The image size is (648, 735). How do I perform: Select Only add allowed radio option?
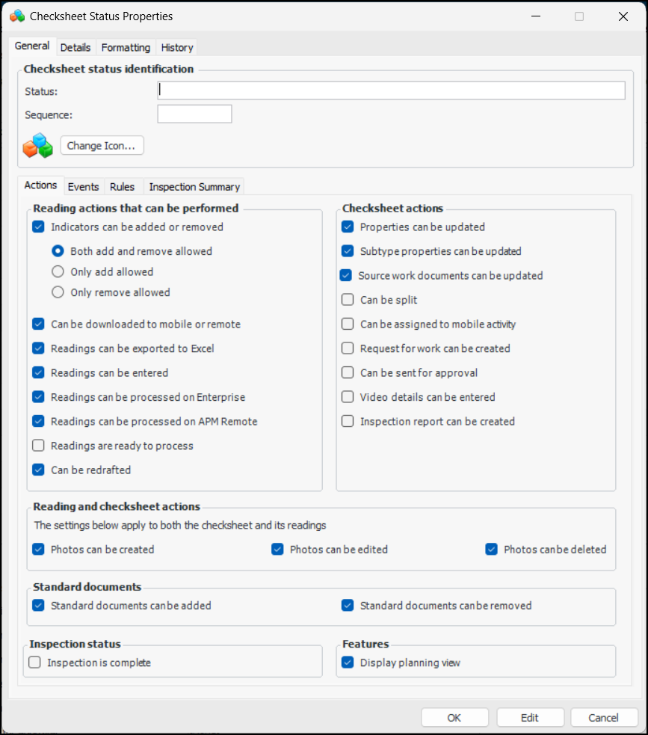click(58, 272)
